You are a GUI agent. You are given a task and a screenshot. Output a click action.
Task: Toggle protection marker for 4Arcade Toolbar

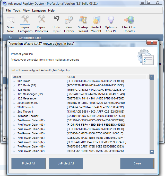click(x=14, y=116)
